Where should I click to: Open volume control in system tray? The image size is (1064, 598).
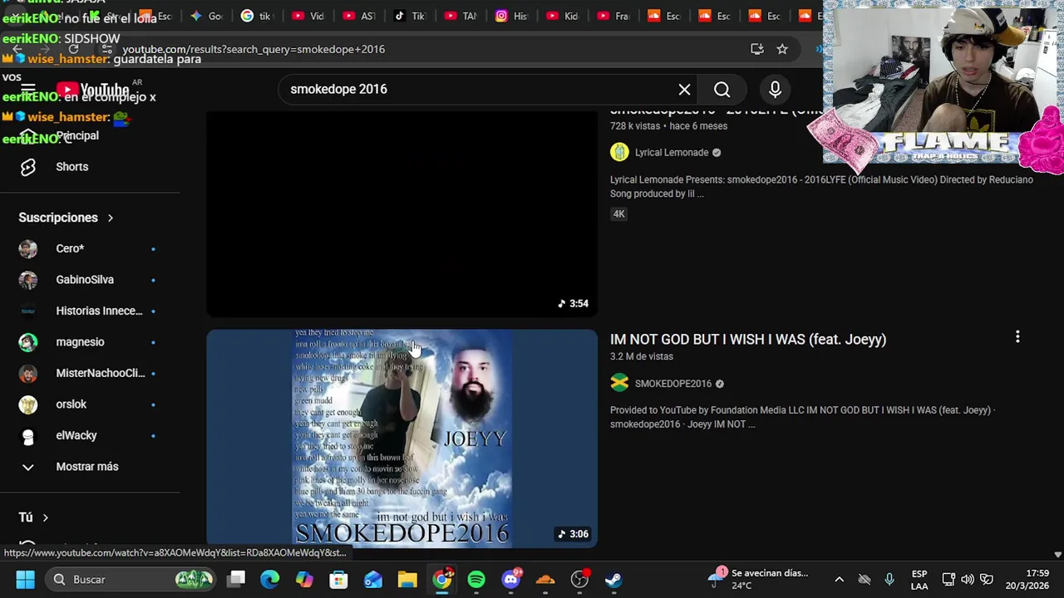[967, 579]
